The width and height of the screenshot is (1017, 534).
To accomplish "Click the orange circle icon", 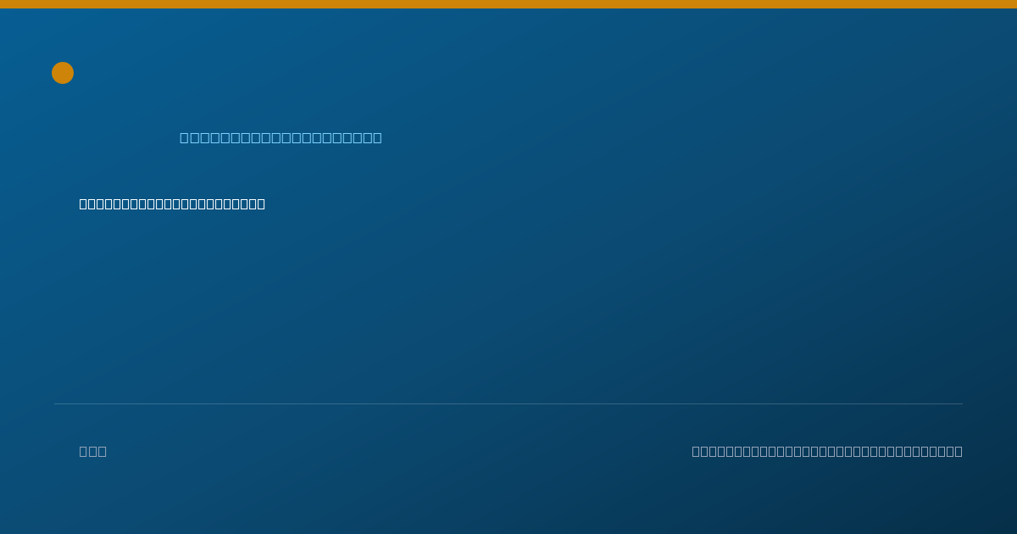I will (x=63, y=73).
